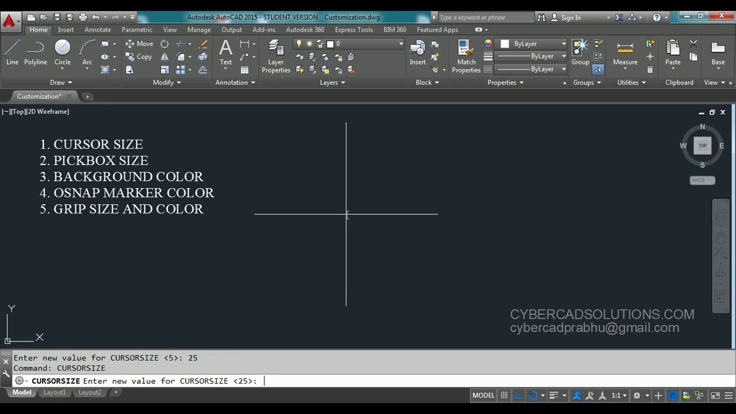
Task: Click the Quick Calculator icon
Action: 650,70
